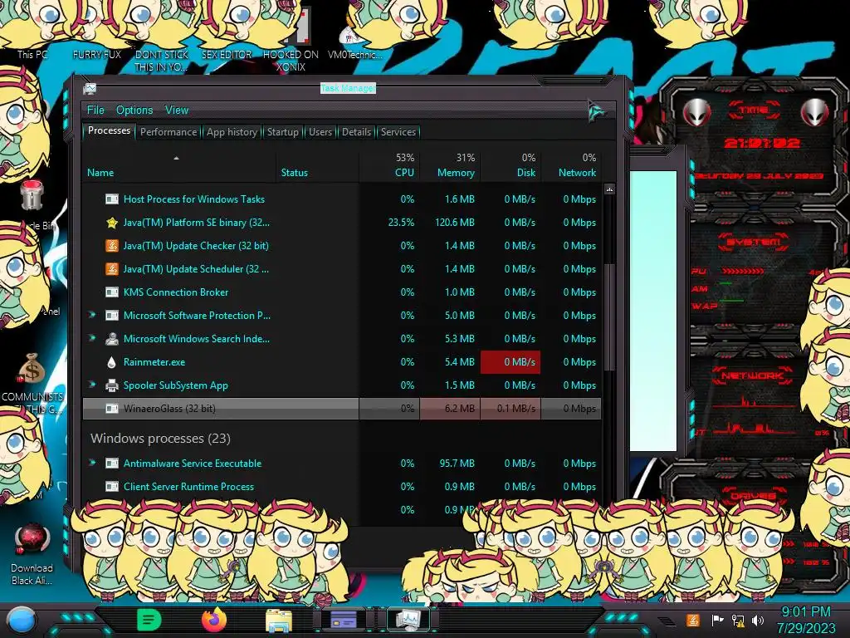Viewport: 850px width, 638px height.
Task: Open the HOOKED ON XONIX desktop shortcut
Action: pos(291,41)
